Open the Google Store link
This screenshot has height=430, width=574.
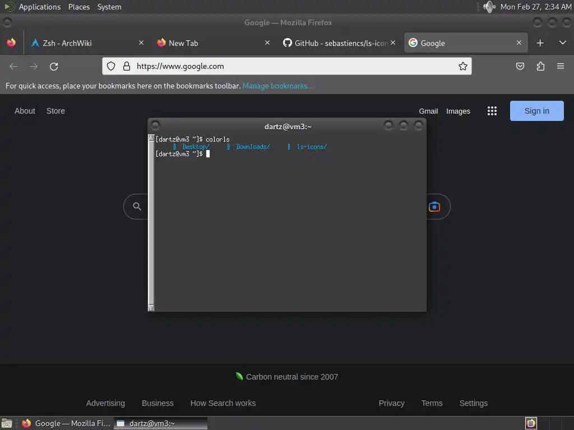pos(55,111)
